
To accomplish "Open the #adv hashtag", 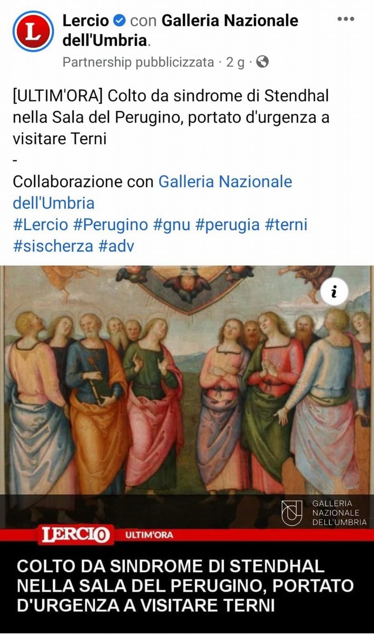I will click(x=116, y=246).
